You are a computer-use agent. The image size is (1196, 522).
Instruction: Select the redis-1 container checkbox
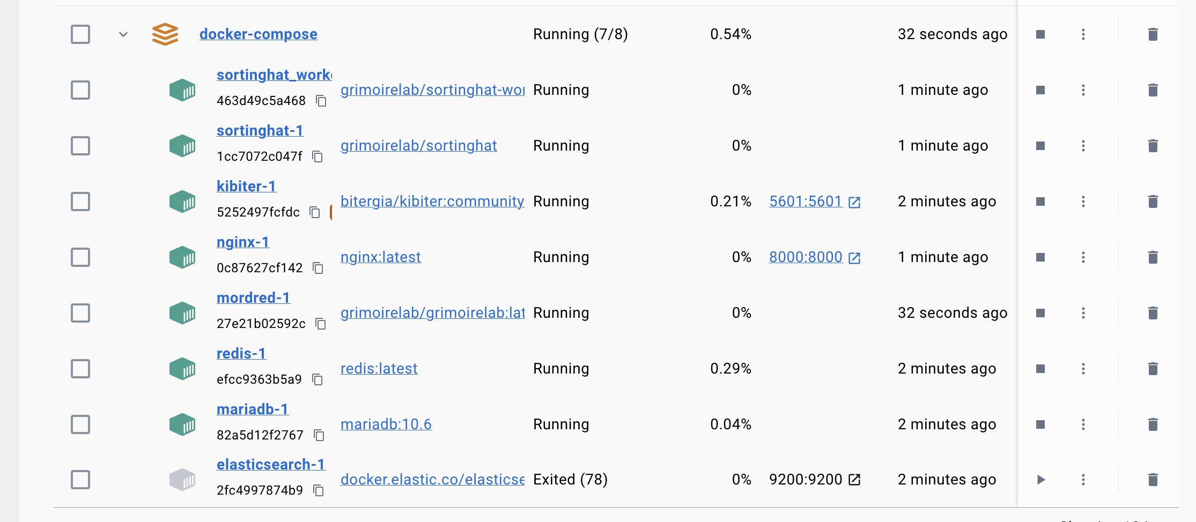point(80,369)
